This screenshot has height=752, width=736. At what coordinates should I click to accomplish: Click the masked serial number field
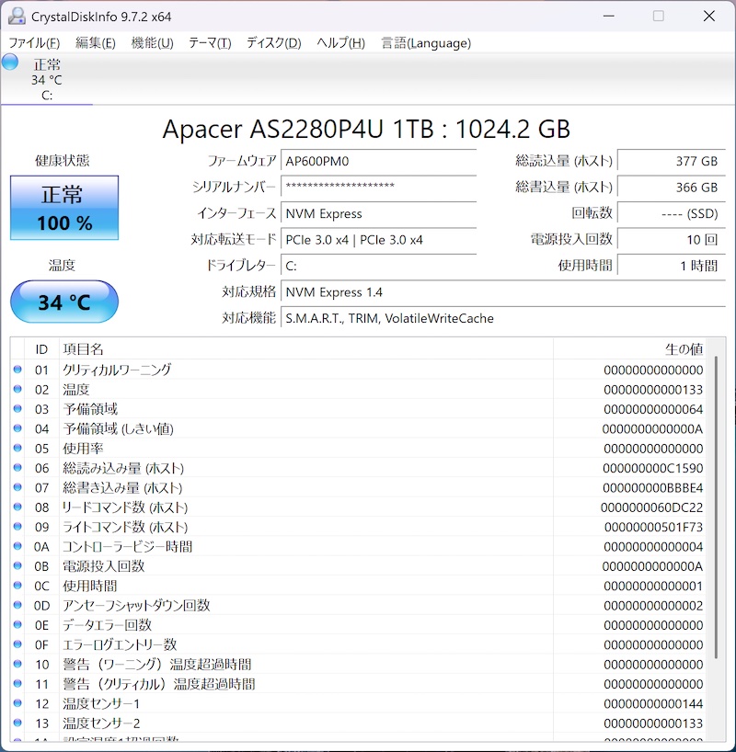click(378, 187)
